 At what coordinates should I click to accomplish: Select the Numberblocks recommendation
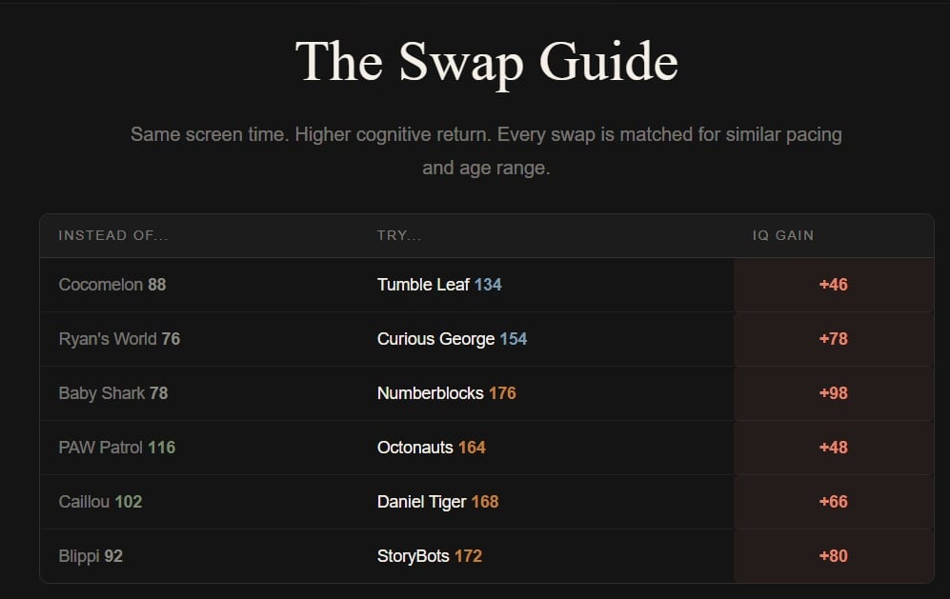tap(431, 393)
